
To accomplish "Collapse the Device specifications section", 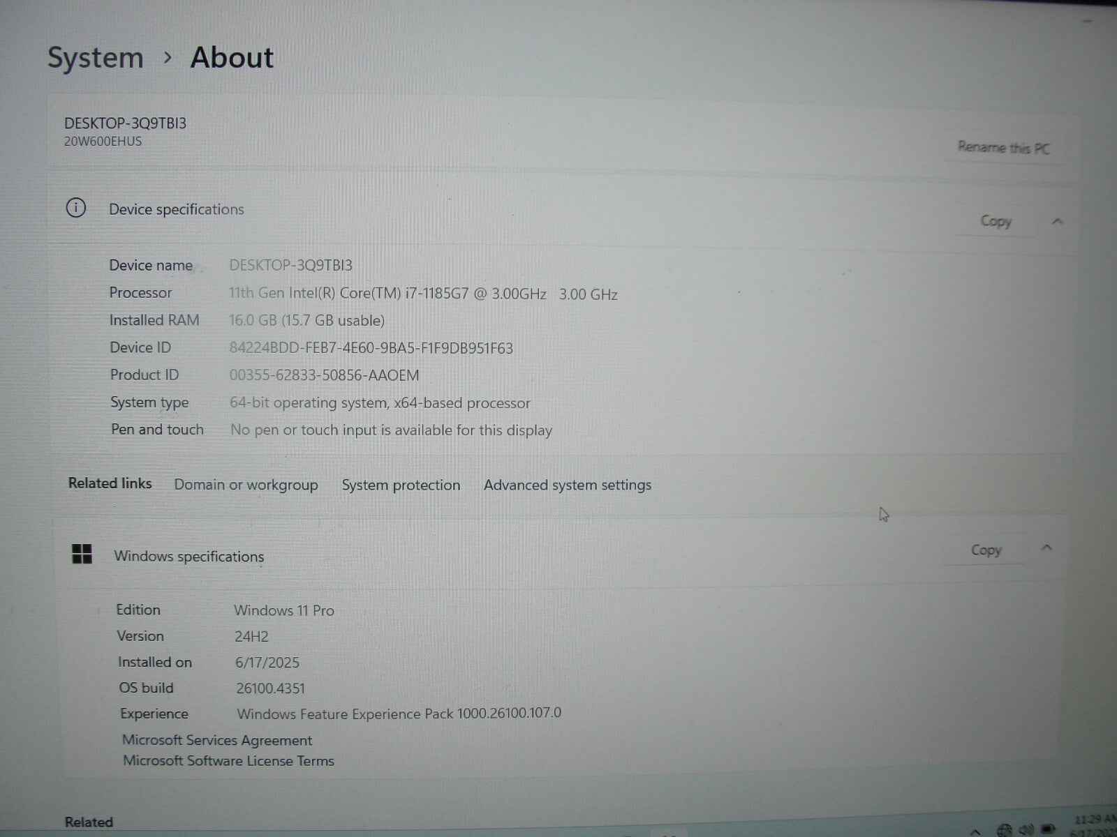I will coord(1058,220).
